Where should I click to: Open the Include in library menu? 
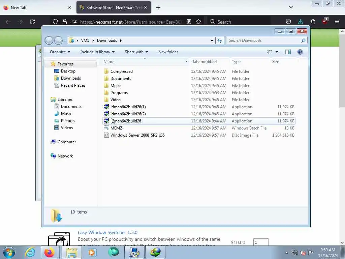[x=97, y=52]
